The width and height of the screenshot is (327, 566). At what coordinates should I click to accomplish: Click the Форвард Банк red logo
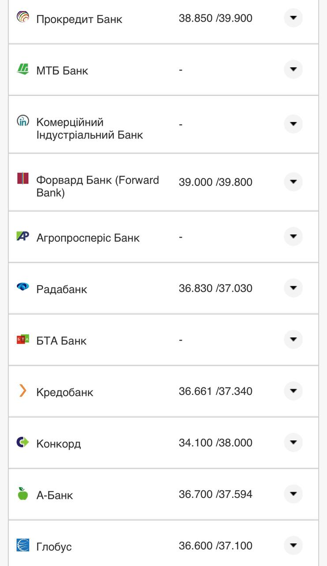(23, 179)
